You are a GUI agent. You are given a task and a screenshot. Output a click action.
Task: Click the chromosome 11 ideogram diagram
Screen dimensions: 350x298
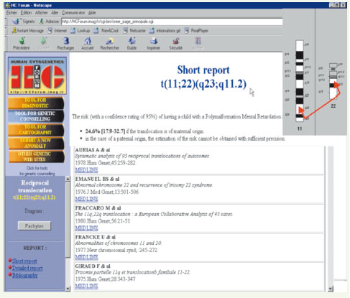300,81
